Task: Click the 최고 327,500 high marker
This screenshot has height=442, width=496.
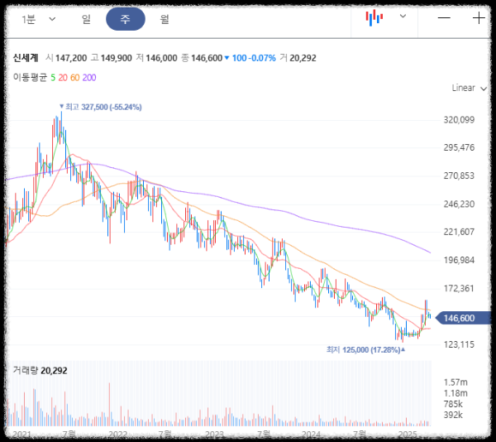Action: (x=101, y=107)
